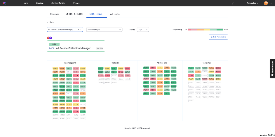Click the NICE logo on the role card
This screenshot has width=275, height=137.
pyautogui.click(x=52, y=48)
